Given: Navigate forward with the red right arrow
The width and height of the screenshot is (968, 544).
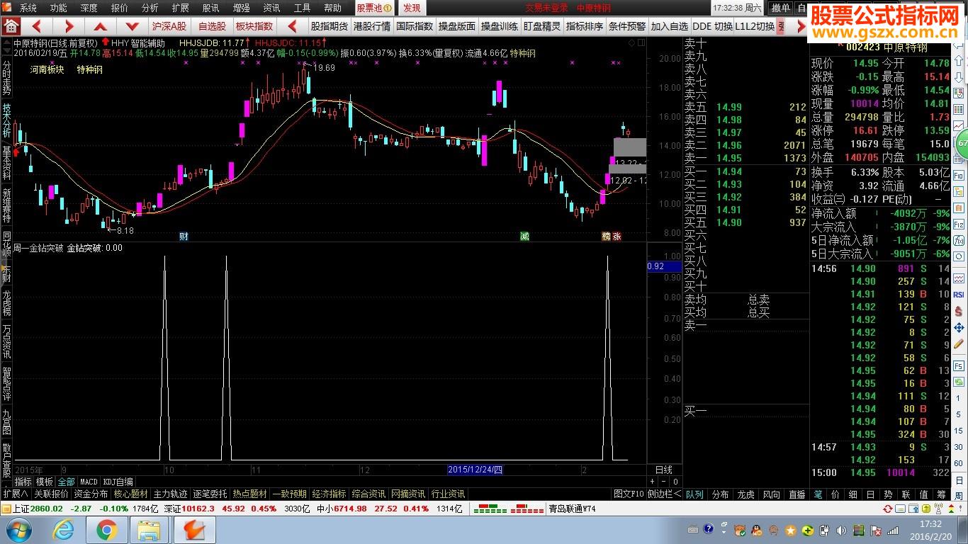Looking at the screenshot, I should [x=69, y=26].
